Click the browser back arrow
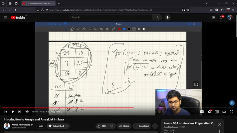237x133 pixels. (x=3, y=10)
